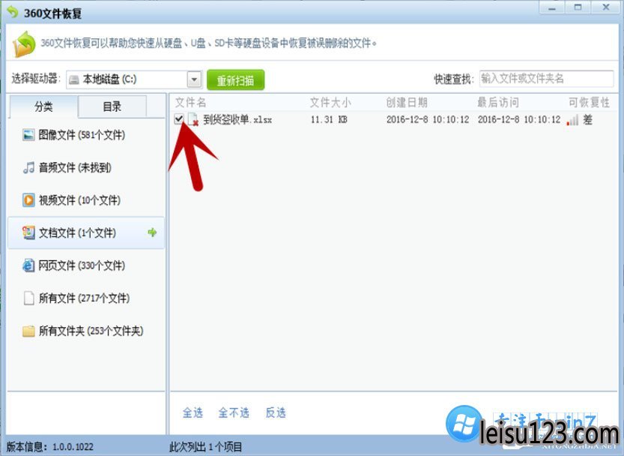Select 图像文件 (581个文件) category

86,135
